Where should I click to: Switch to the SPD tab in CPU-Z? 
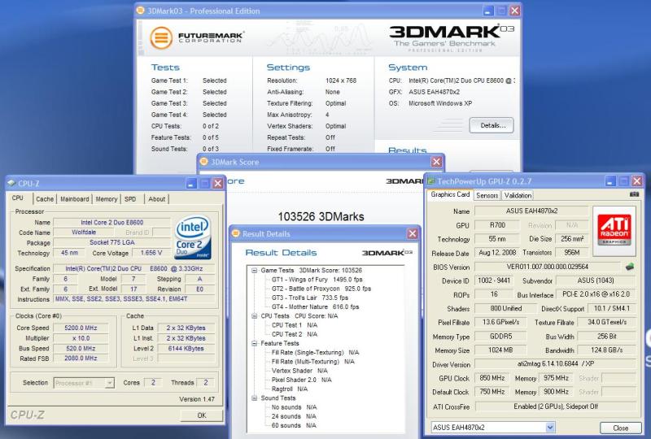point(130,199)
